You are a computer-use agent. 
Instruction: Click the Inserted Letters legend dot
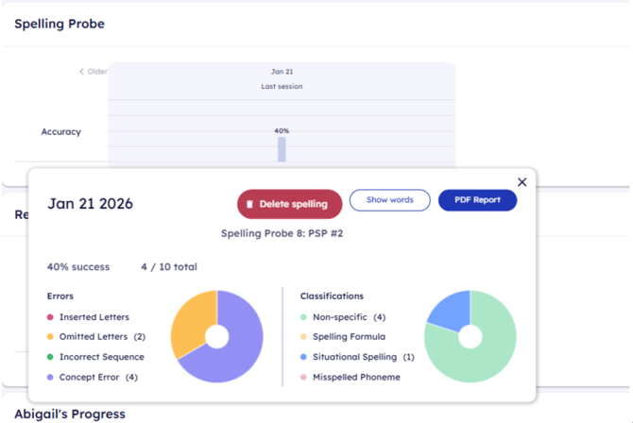point(50,317)
